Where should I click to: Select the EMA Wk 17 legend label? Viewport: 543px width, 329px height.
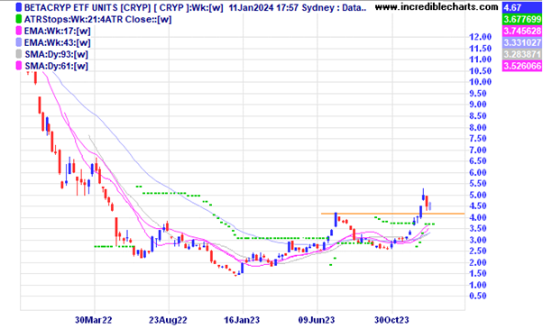click(x=58, y=32)
